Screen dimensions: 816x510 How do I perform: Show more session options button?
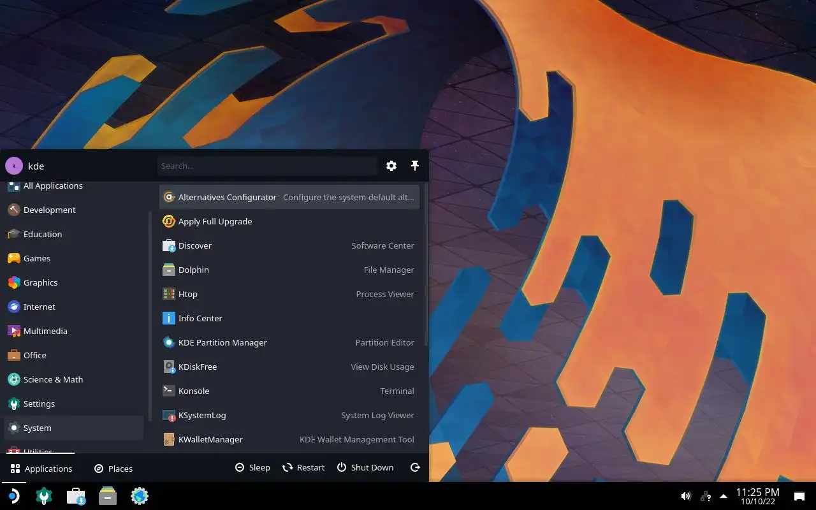click(x=415, y=467)
